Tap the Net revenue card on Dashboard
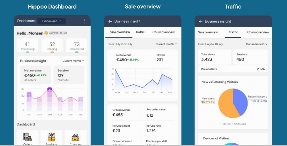This screenshot has height=146, width=287. pyautogui.click(x=36, y=75)
